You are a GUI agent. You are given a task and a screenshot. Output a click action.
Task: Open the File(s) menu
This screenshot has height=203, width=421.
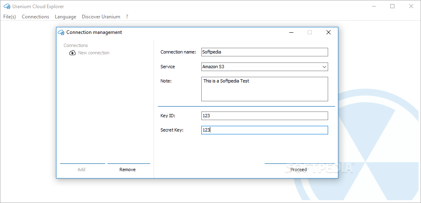click(x=10, y=17)
